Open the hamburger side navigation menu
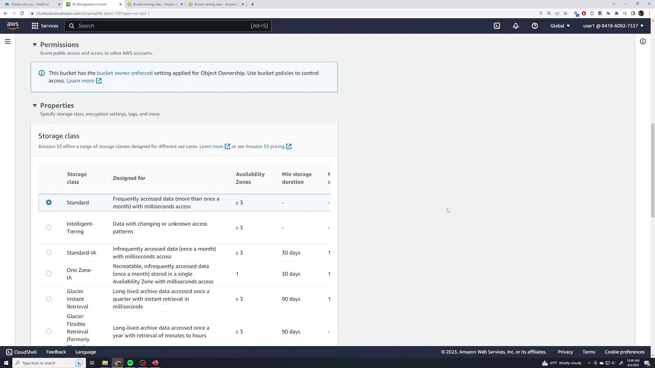Screen dimensions: 655x368 [x=8, y=42]
